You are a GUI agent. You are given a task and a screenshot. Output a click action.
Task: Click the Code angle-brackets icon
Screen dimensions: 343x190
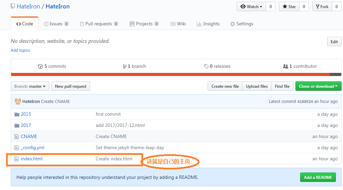(19, 24)
